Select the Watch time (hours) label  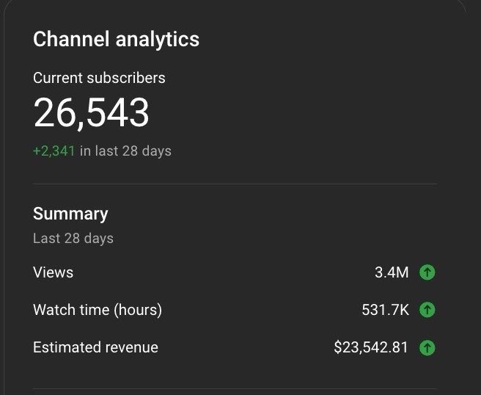coord(98,310)
